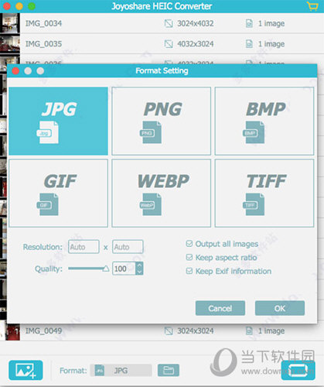Click the IMG_0034 file name

(43, 23)
